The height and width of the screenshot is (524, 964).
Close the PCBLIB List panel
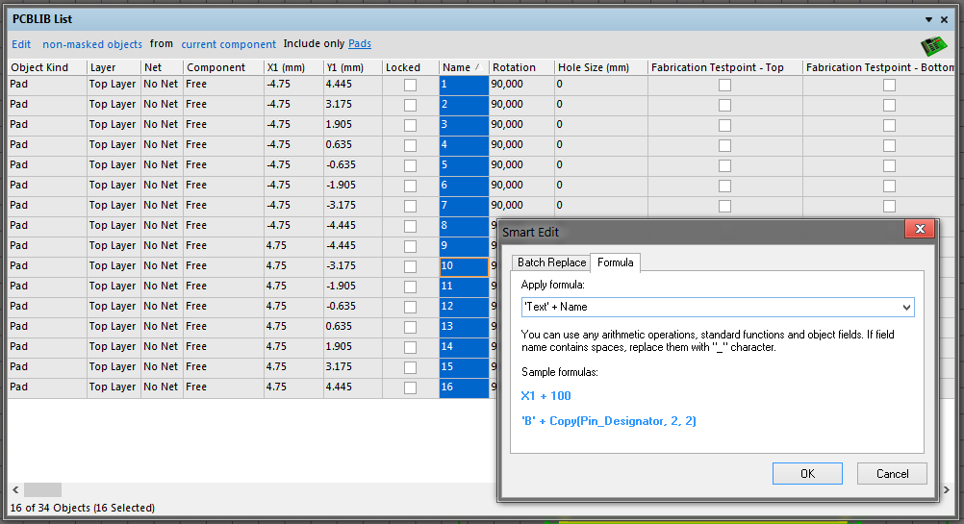945,19
